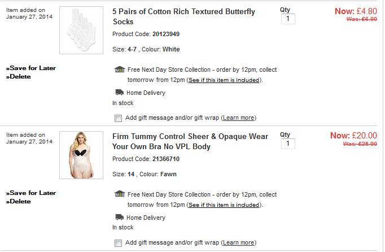Delete the tummy control body from the basket
This screenshot has height=252, width=385.
click(19, 201)
